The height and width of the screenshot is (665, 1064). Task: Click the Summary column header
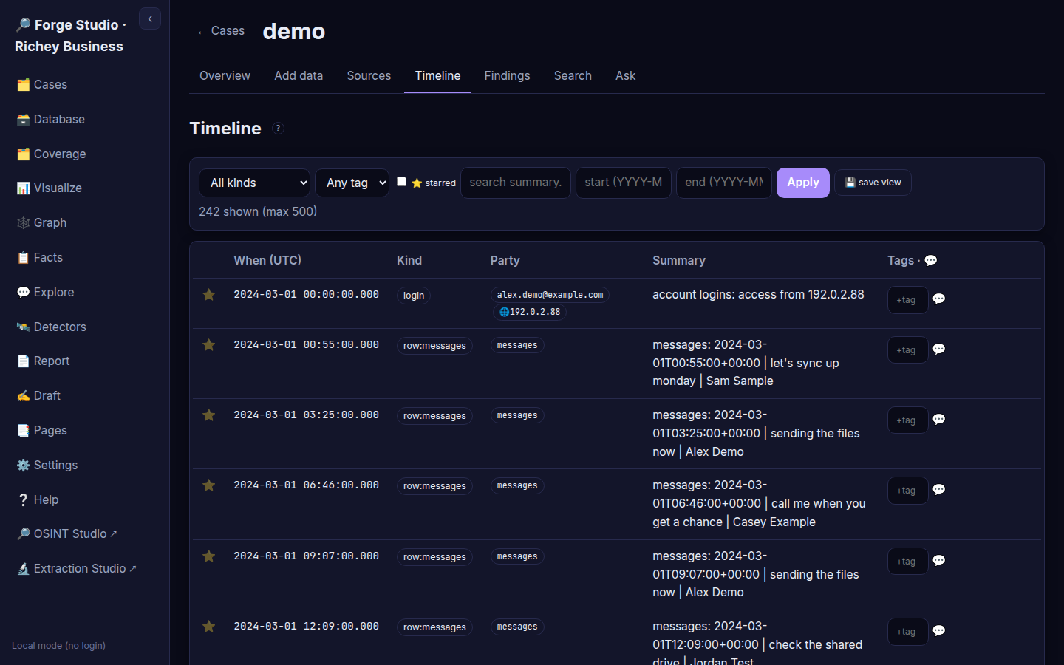pos(679,260)
